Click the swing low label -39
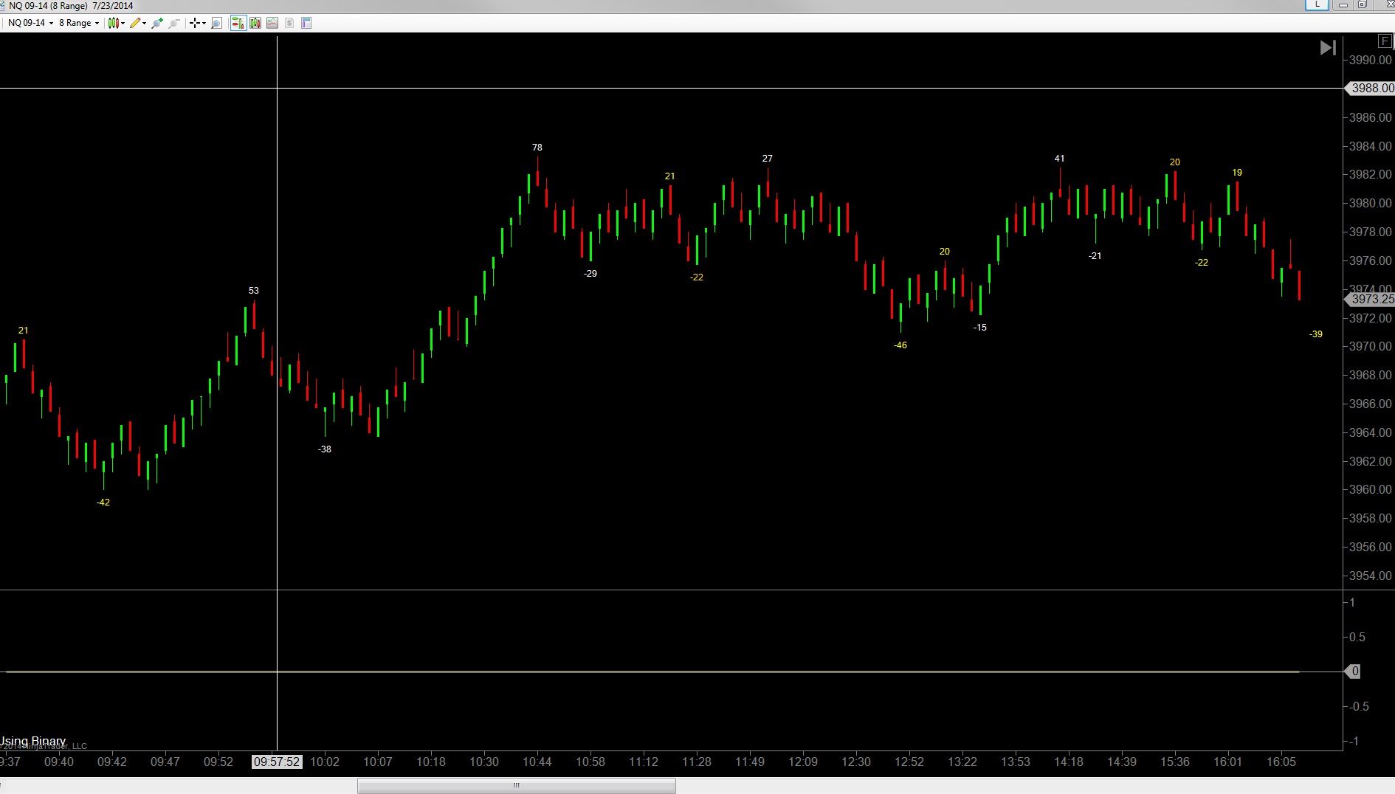This screenshot has width=1395, height=794. click(1316, 334)
